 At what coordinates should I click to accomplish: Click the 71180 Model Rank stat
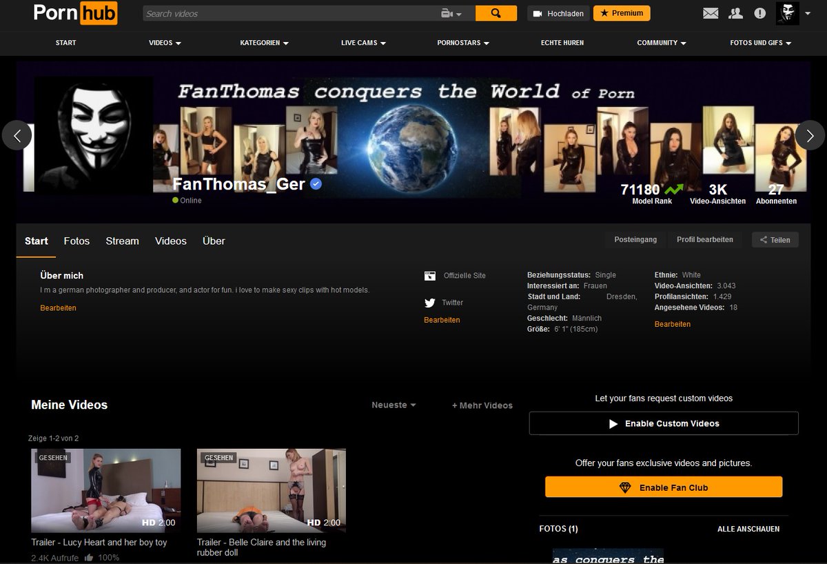652,194
